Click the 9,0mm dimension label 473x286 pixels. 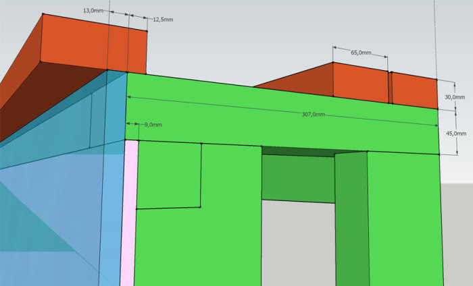point(153,125)
